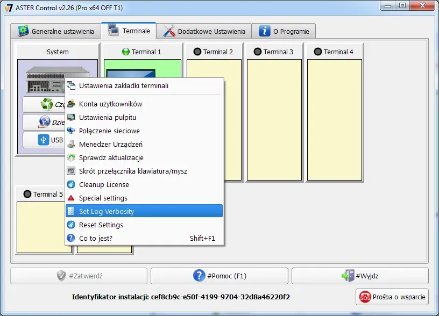
Task: Click the Co to jest? question icon
Action: (x=71, y=238)
